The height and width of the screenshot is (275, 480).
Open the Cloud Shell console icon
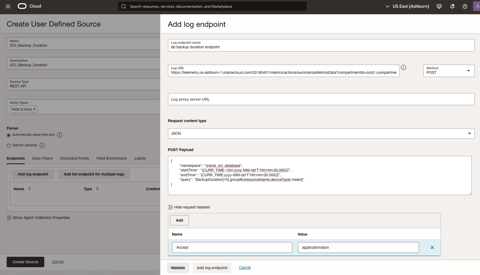439,6
